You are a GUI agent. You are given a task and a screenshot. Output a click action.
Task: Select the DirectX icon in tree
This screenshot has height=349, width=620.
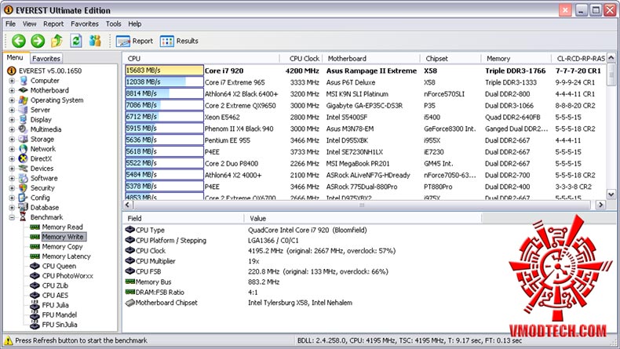pyautogui.click(x=24, y=158)
